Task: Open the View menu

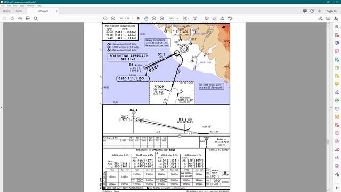Action: pos(15,6)
